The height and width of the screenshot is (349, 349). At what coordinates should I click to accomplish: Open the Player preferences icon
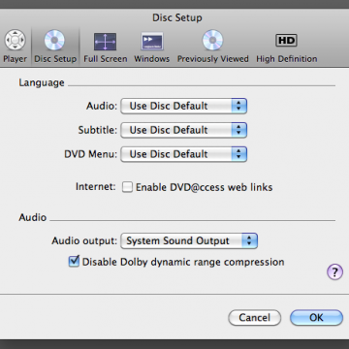tap(15, 41)
